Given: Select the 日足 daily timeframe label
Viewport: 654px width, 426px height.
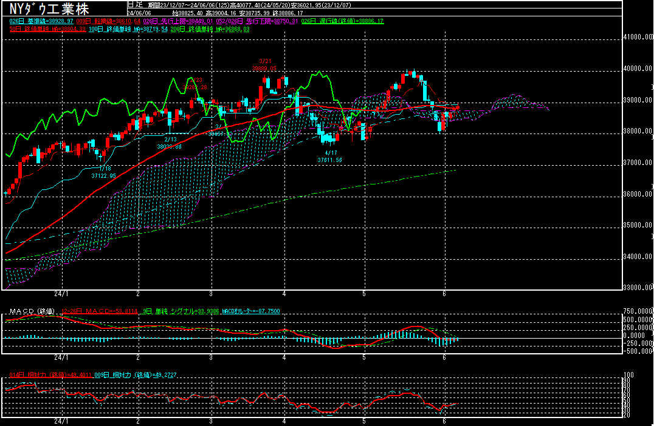Looking at the screenshot, I should [x=135, y=5].
